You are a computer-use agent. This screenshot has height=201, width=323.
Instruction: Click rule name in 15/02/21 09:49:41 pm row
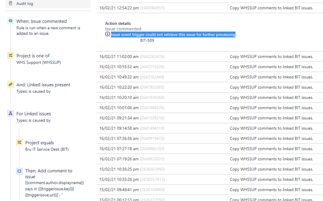272,190
